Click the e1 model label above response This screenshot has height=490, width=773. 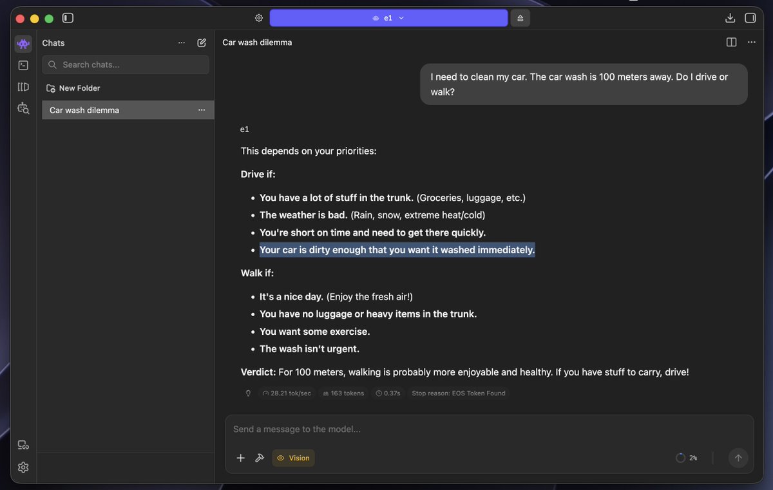(x=245, y=129)
